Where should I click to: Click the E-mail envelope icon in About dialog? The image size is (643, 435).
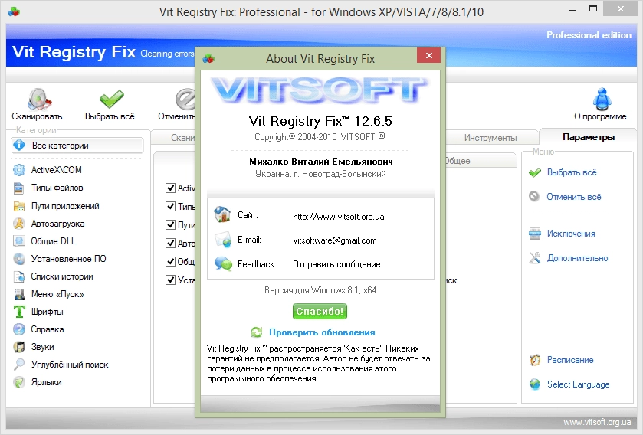[x=223, y=240]
